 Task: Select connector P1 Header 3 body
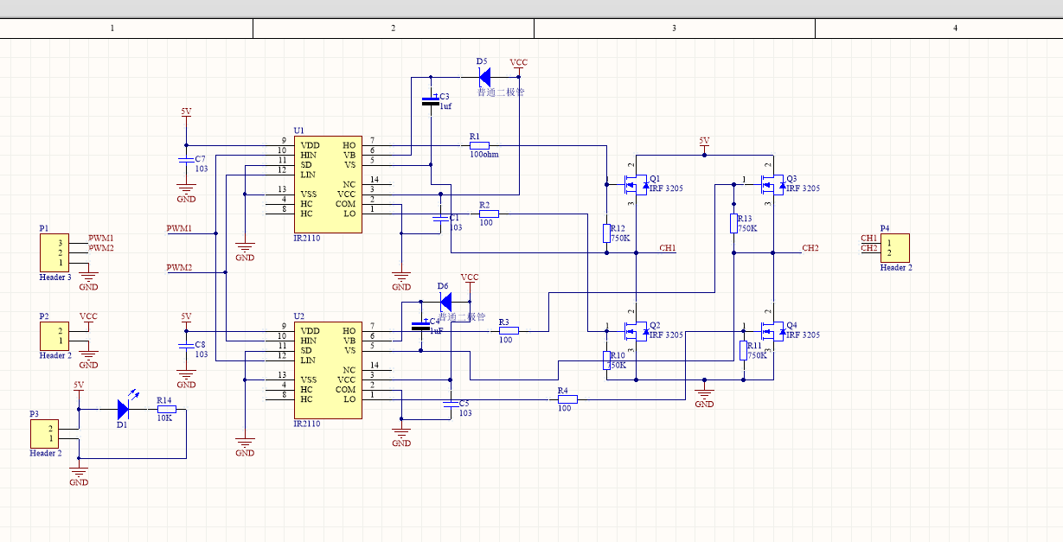[54, 253]
